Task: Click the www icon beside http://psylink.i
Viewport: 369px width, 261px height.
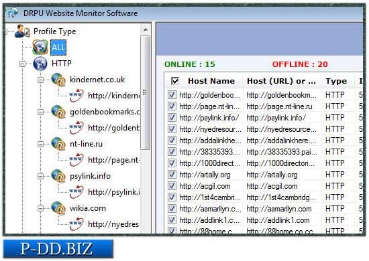Action: [76, 192]
